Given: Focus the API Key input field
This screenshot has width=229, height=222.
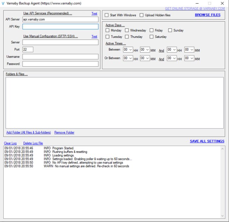Looking at the screenshot, I should point(60,27).
